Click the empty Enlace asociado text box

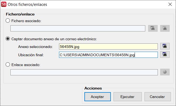84,72
